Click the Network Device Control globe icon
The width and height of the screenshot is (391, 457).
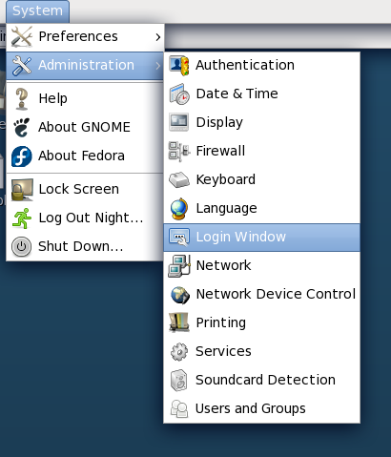(x=179, y=295)
